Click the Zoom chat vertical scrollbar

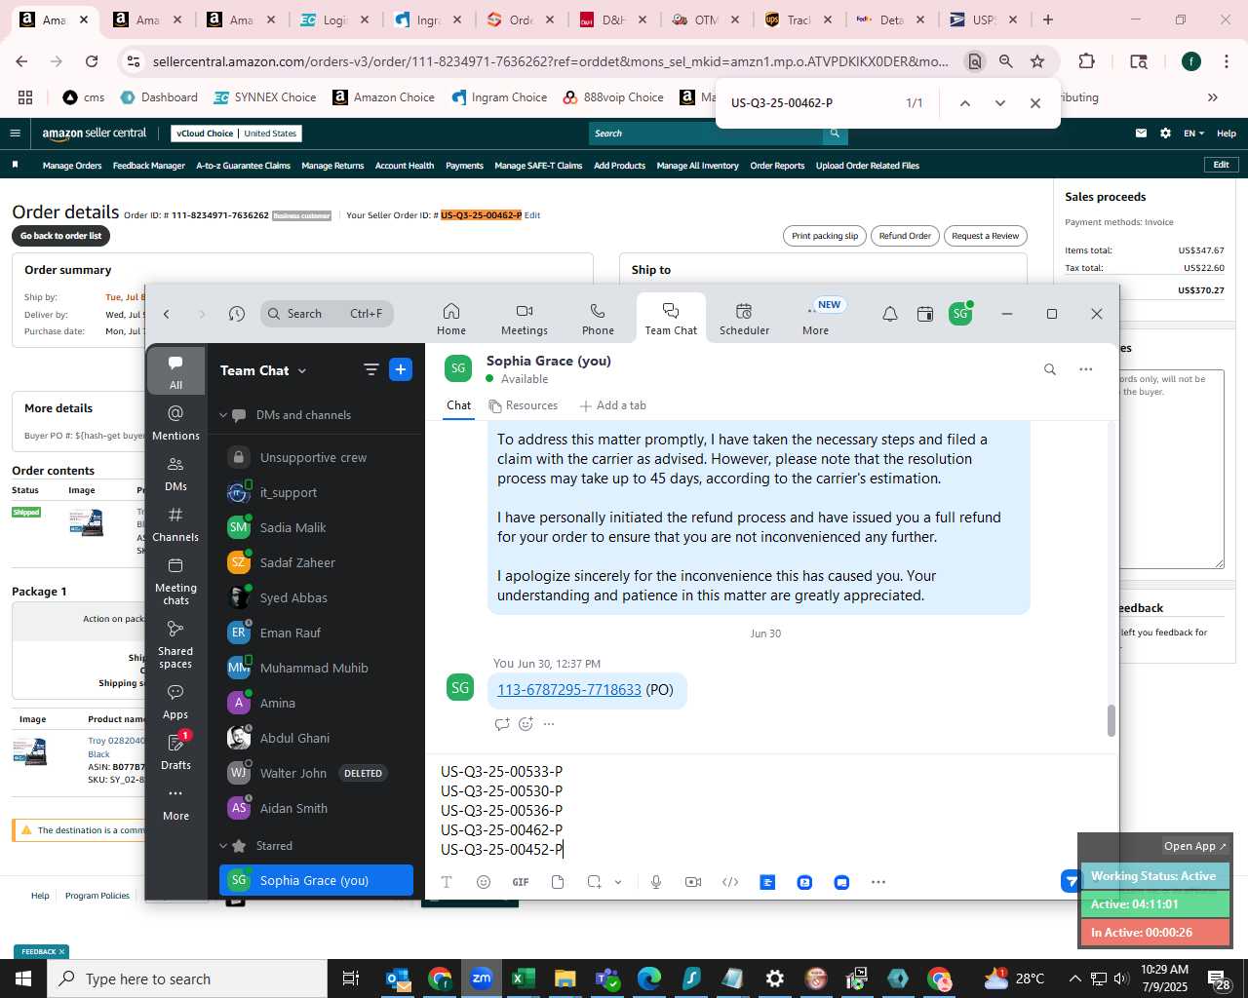[1111, 720]
